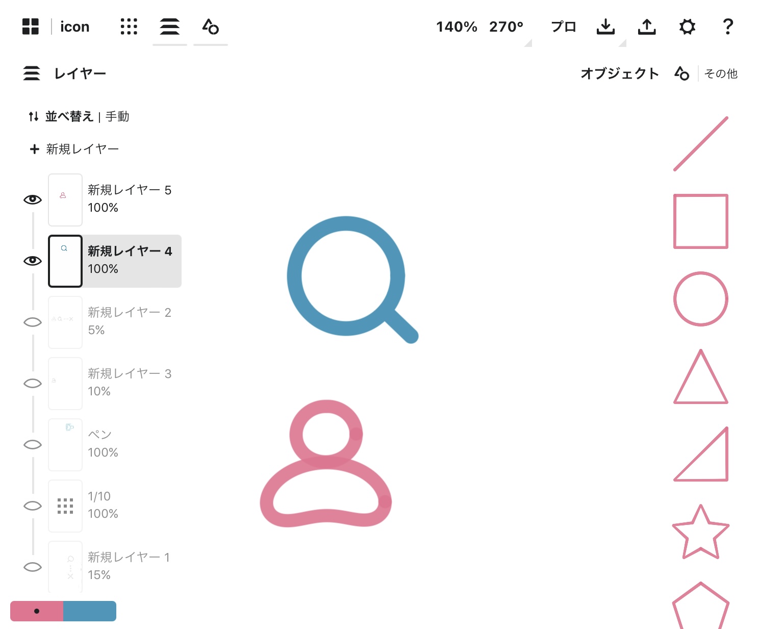Open the dot grid settings icon
The image size is (759, 629).
[x=129, y=27]
